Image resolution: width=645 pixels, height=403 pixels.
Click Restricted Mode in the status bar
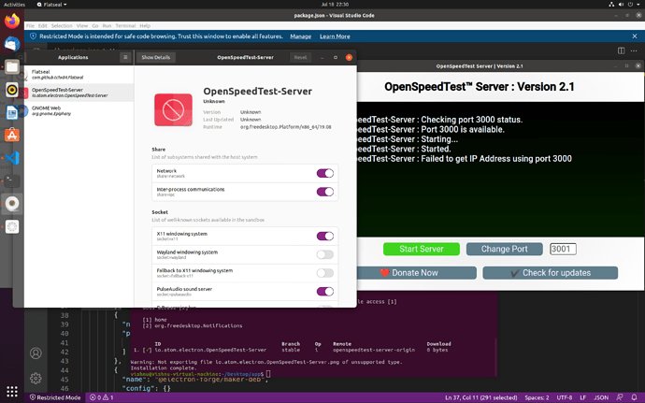tap(55, 397)
